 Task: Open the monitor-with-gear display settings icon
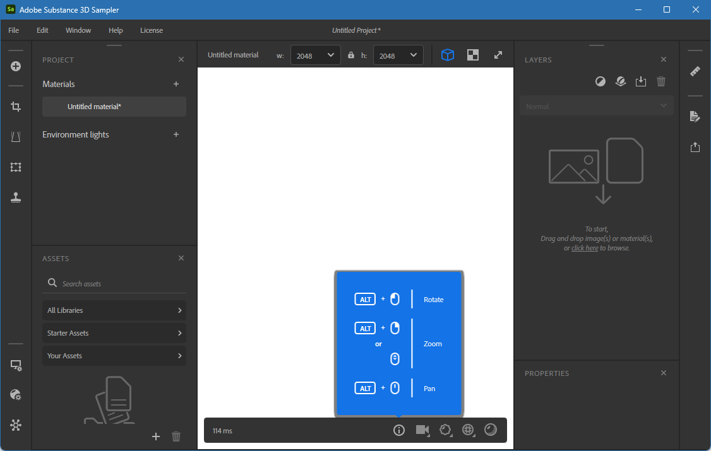coord(16,365)
